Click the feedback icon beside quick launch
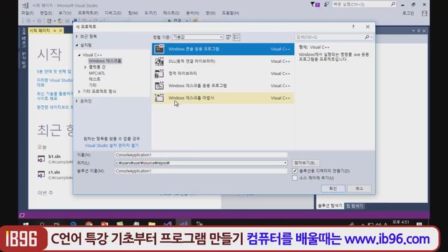This screenshot has height=252, width=448. click(326, 4)
